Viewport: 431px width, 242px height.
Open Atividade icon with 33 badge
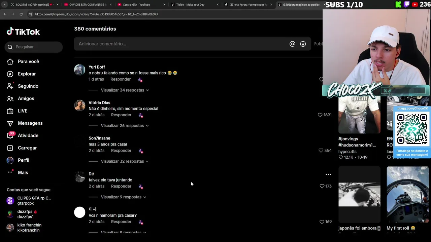coord(10,135)
